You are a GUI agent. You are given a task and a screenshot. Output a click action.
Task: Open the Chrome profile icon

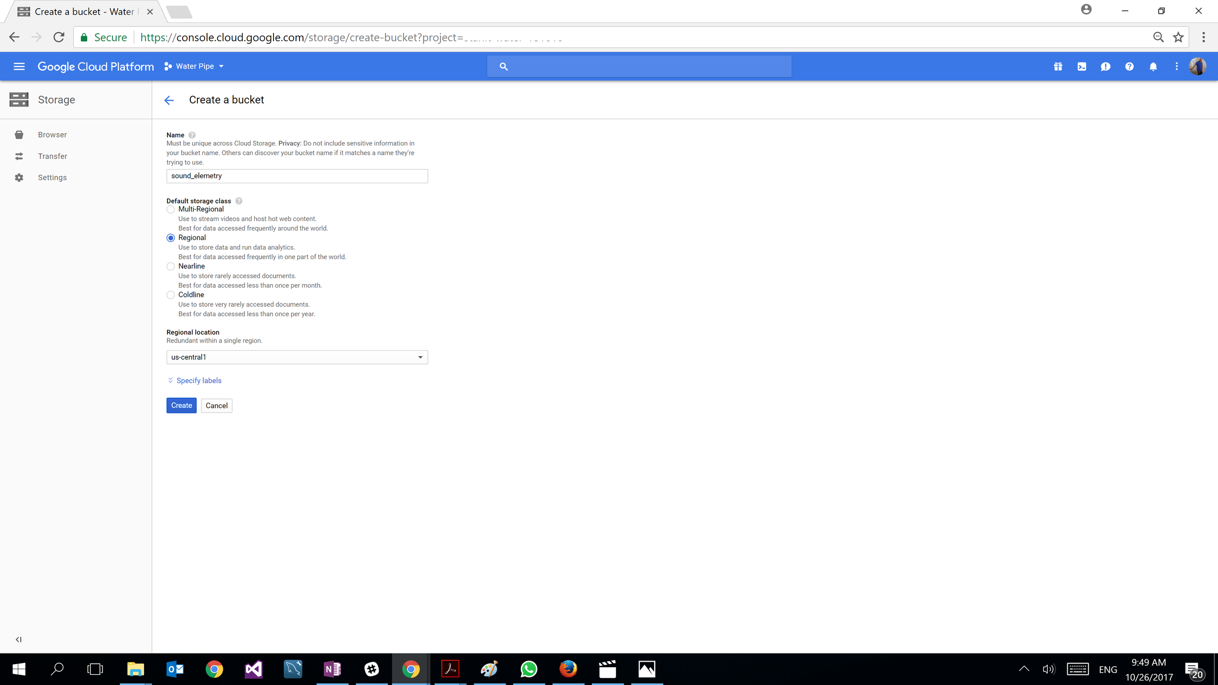pyautogui.click(x=1086, y=9)
